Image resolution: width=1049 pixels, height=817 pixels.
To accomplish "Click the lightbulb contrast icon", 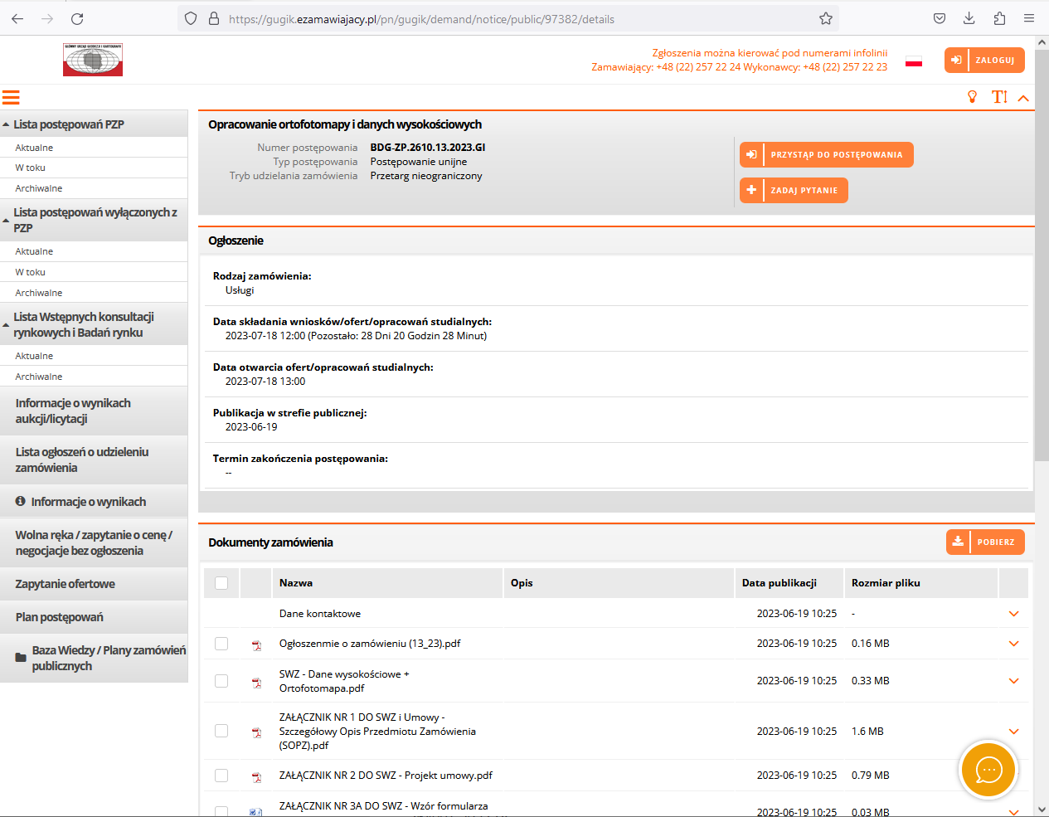I will (973, 97).
